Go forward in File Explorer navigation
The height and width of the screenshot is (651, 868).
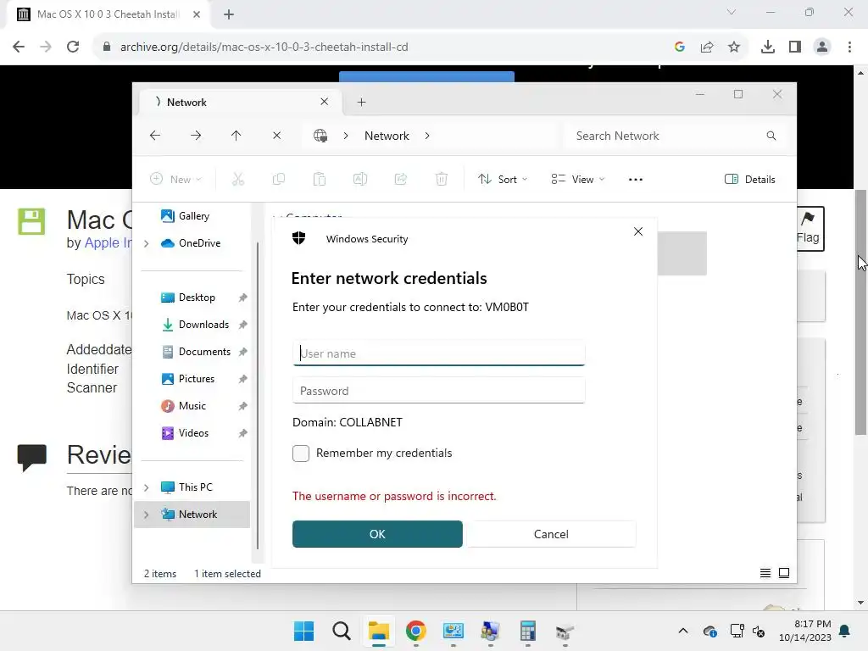pyautogui.click(x=196, y=136)
